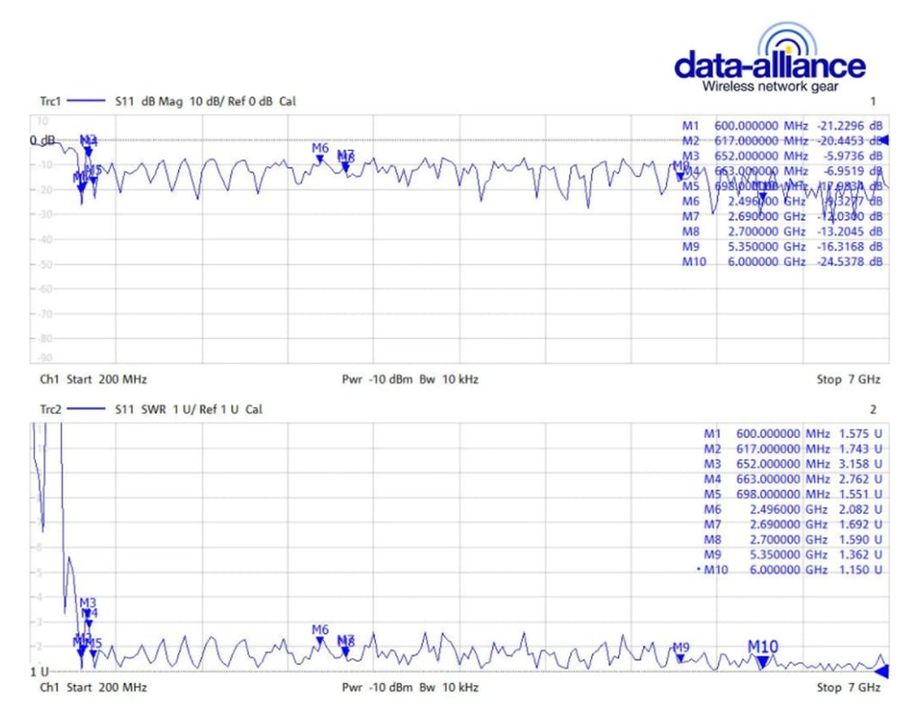Click diagram number '2' at SWR chart corner
This screenshot has width=905, height=719.
pos(874,409)
